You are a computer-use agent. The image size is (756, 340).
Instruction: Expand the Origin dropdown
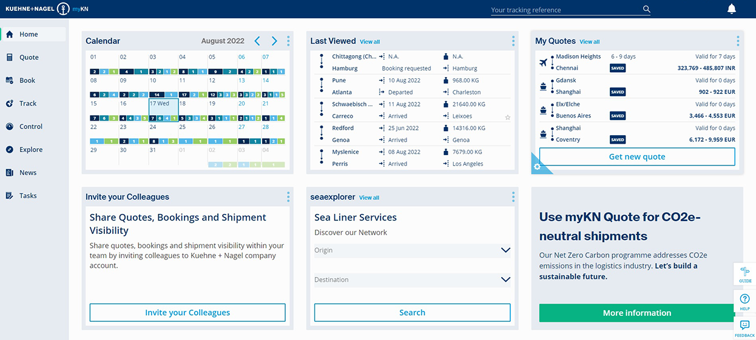(x=505, y=250)
